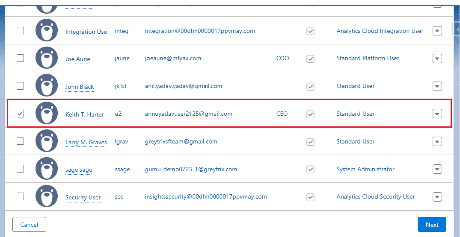This screenshot has width=460, height=237.
Task: Click John Black's avatar icon
Action: pos(47,86)
